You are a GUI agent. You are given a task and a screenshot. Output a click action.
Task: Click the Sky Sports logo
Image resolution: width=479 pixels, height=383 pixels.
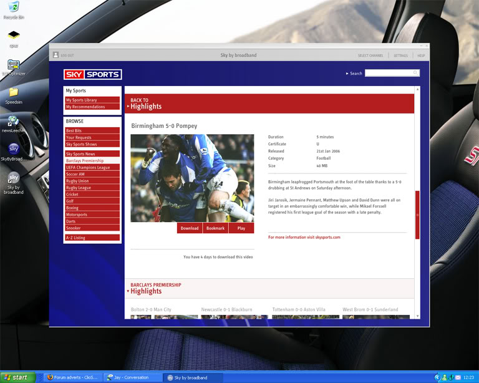[92, 74]
